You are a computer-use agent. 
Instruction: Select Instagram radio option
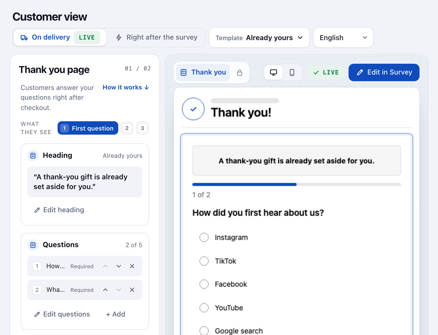click(x=204, y=237)
